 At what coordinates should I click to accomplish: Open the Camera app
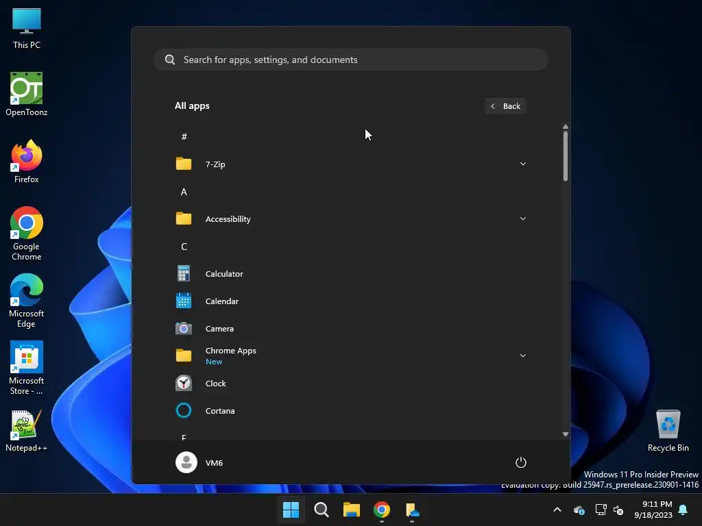[350, 328]
